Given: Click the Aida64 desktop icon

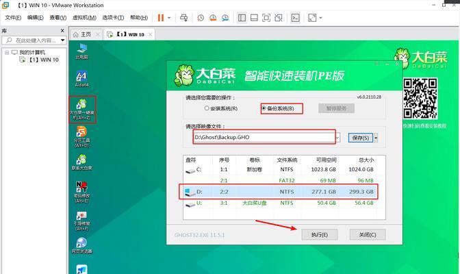Looking at the screenshot, I should (82, 79).
